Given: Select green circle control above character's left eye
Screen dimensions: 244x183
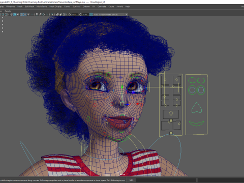Looking at the screenshot, I should (132, 75).
